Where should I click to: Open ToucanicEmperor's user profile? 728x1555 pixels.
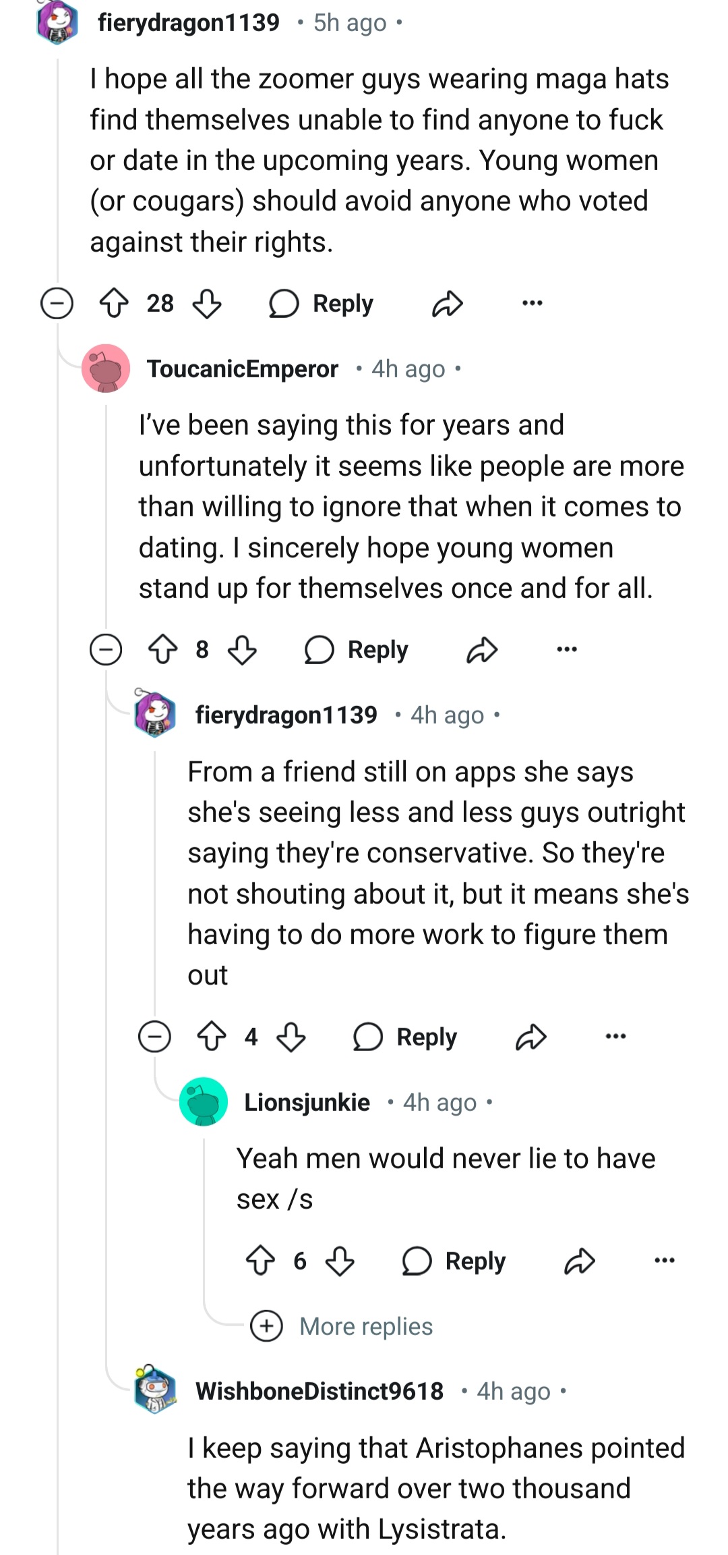coord(243,369)
